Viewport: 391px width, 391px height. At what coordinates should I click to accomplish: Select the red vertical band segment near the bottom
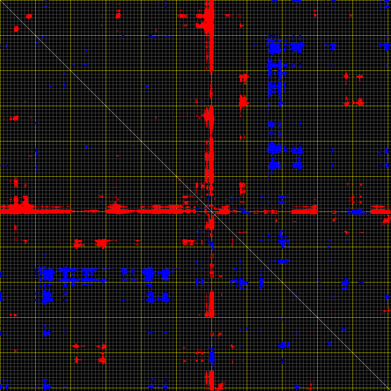[x=211, y=304]
